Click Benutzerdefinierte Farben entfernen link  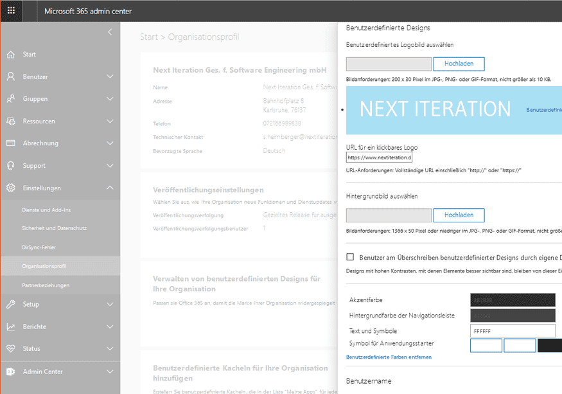tap(389, 357)
